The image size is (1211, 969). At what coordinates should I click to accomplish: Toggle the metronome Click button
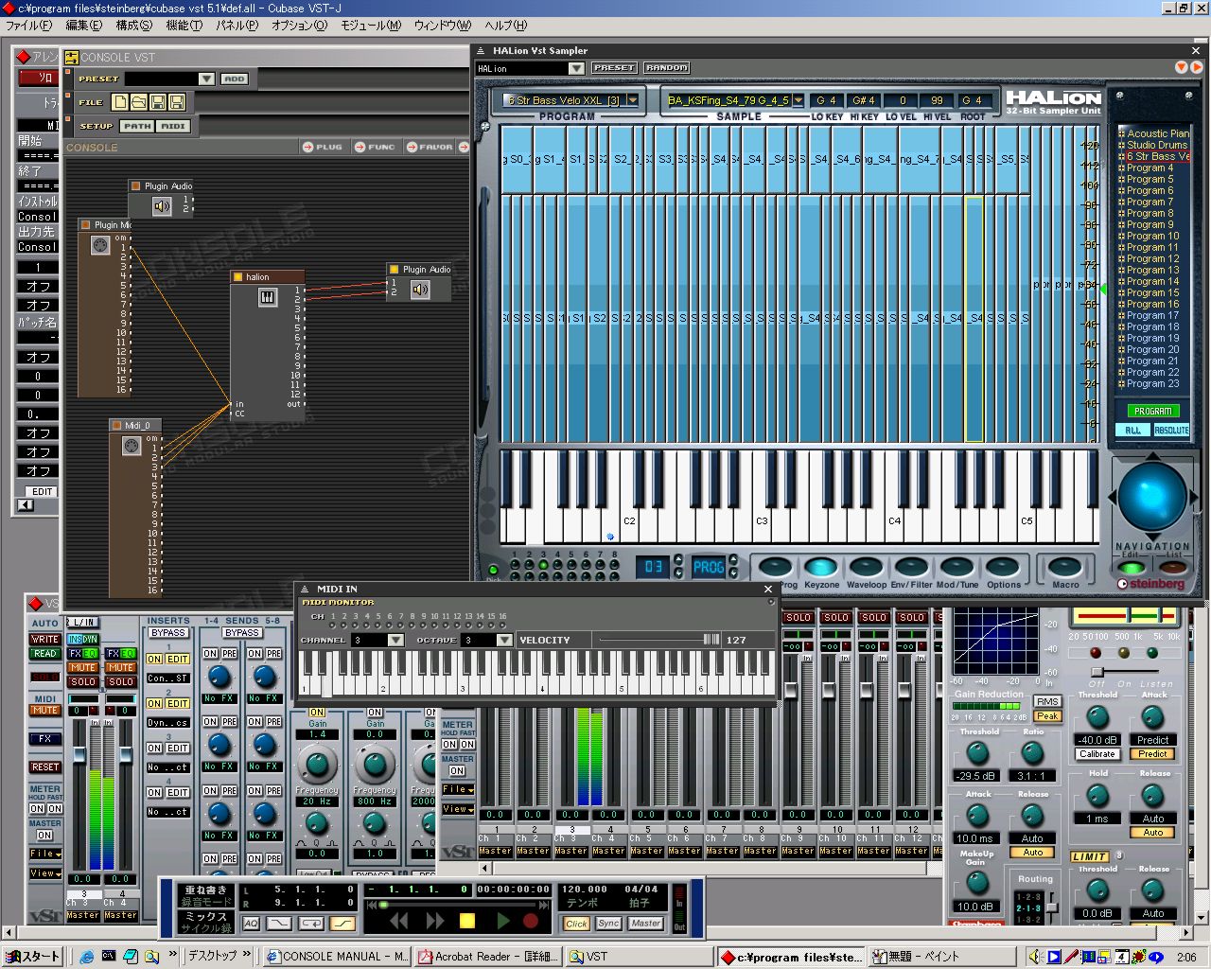tap(576, 924)
